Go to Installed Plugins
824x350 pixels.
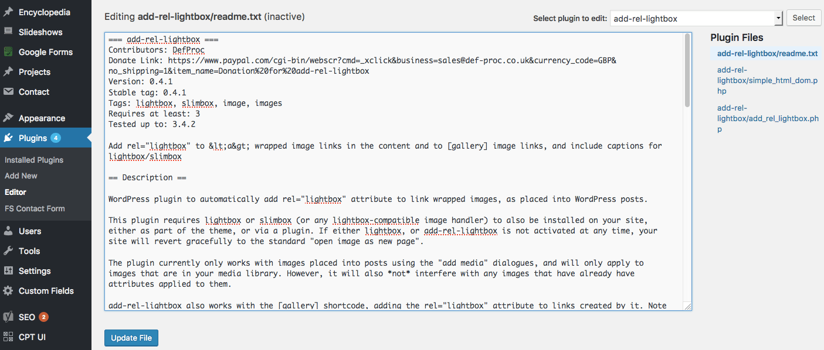coord(33,159)
